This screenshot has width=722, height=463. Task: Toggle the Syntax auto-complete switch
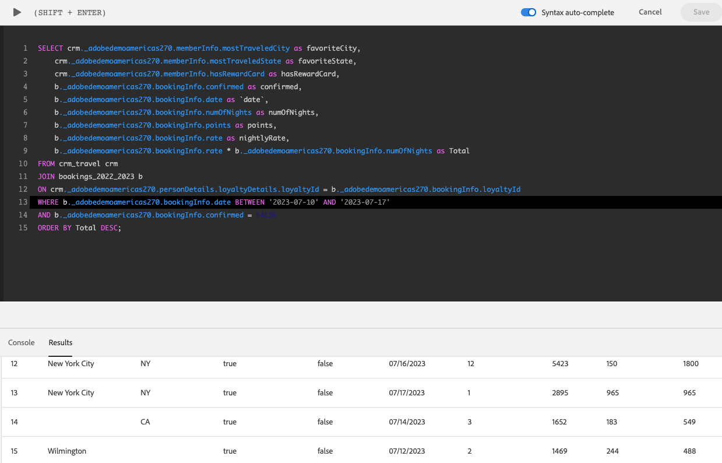tap(529, 12)
